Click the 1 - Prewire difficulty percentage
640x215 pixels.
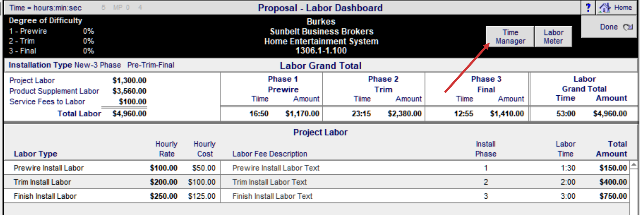tap(88, 31)
